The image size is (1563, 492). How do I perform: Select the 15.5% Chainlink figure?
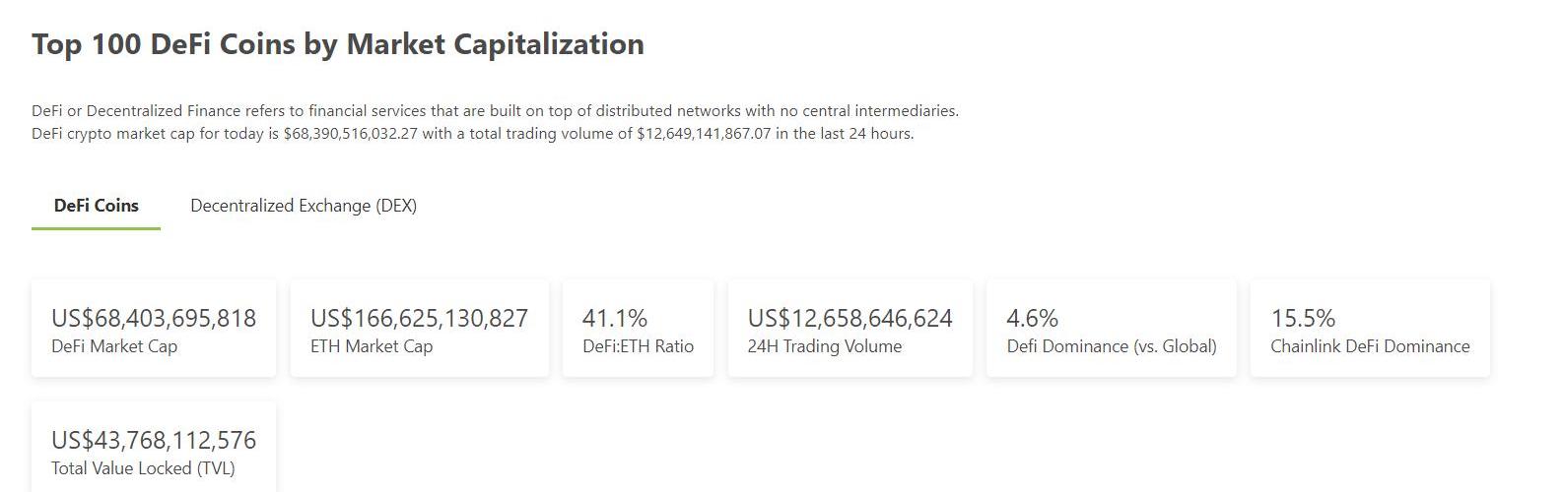point(1303,318)
